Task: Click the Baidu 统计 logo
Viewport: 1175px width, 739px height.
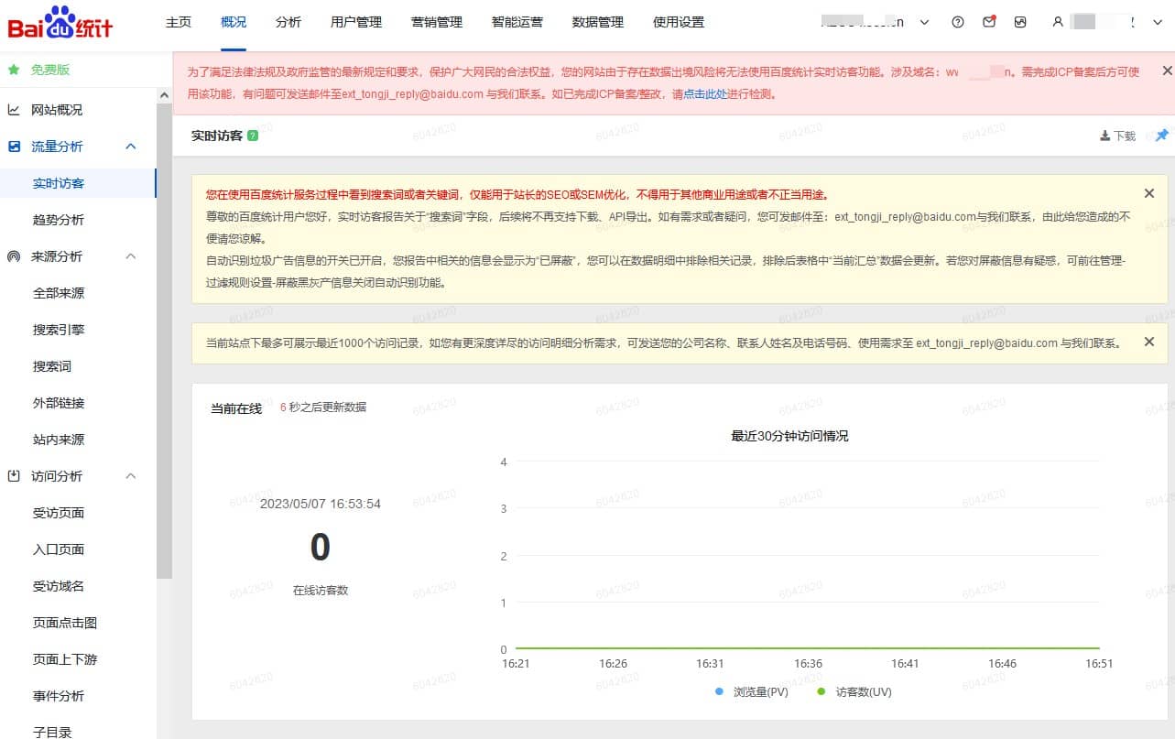Action: [x=60, y=24]
